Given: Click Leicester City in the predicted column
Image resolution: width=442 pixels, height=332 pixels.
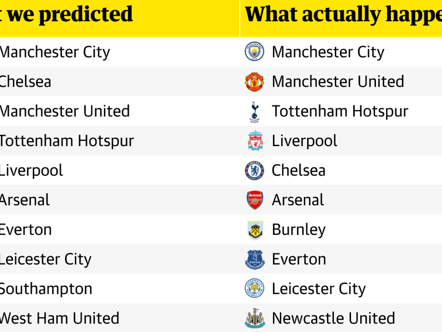Looking at the screenshot, I should click(45, 259).
